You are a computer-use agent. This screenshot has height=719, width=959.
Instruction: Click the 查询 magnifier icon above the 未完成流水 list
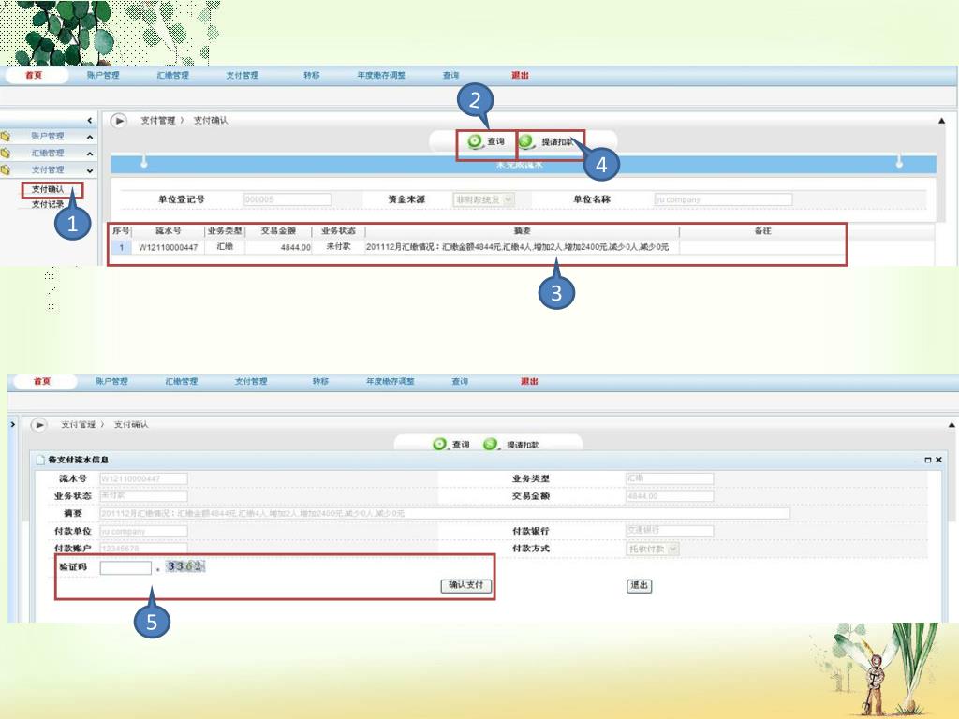tap(475, 142)
